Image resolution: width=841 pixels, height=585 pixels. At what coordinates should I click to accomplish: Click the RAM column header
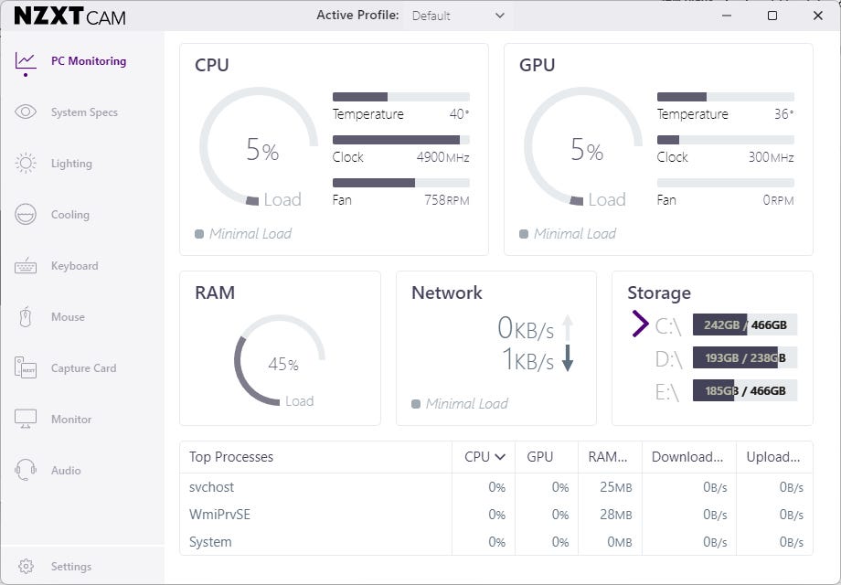point(610,457)
